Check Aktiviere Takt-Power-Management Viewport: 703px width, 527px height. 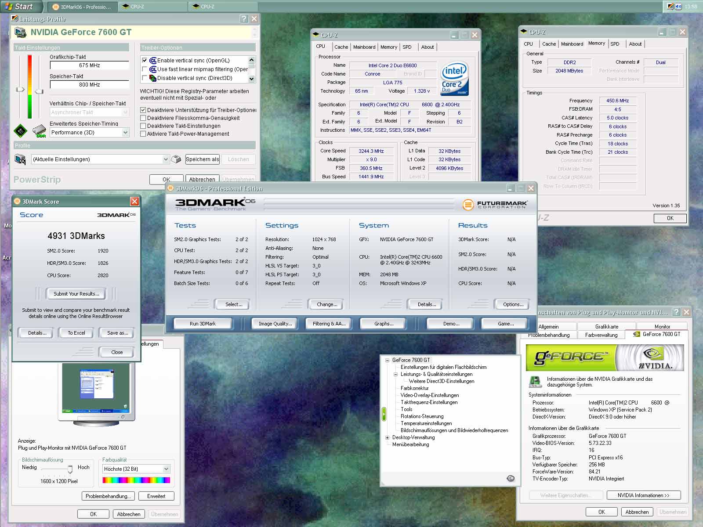[143, 134]
